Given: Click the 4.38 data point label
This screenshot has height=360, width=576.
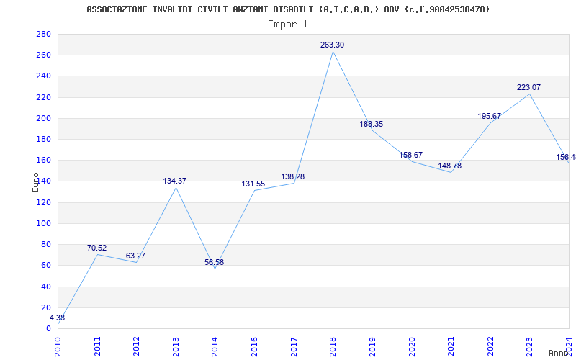Looking at the screenshot, I should [x=57, y=318].
